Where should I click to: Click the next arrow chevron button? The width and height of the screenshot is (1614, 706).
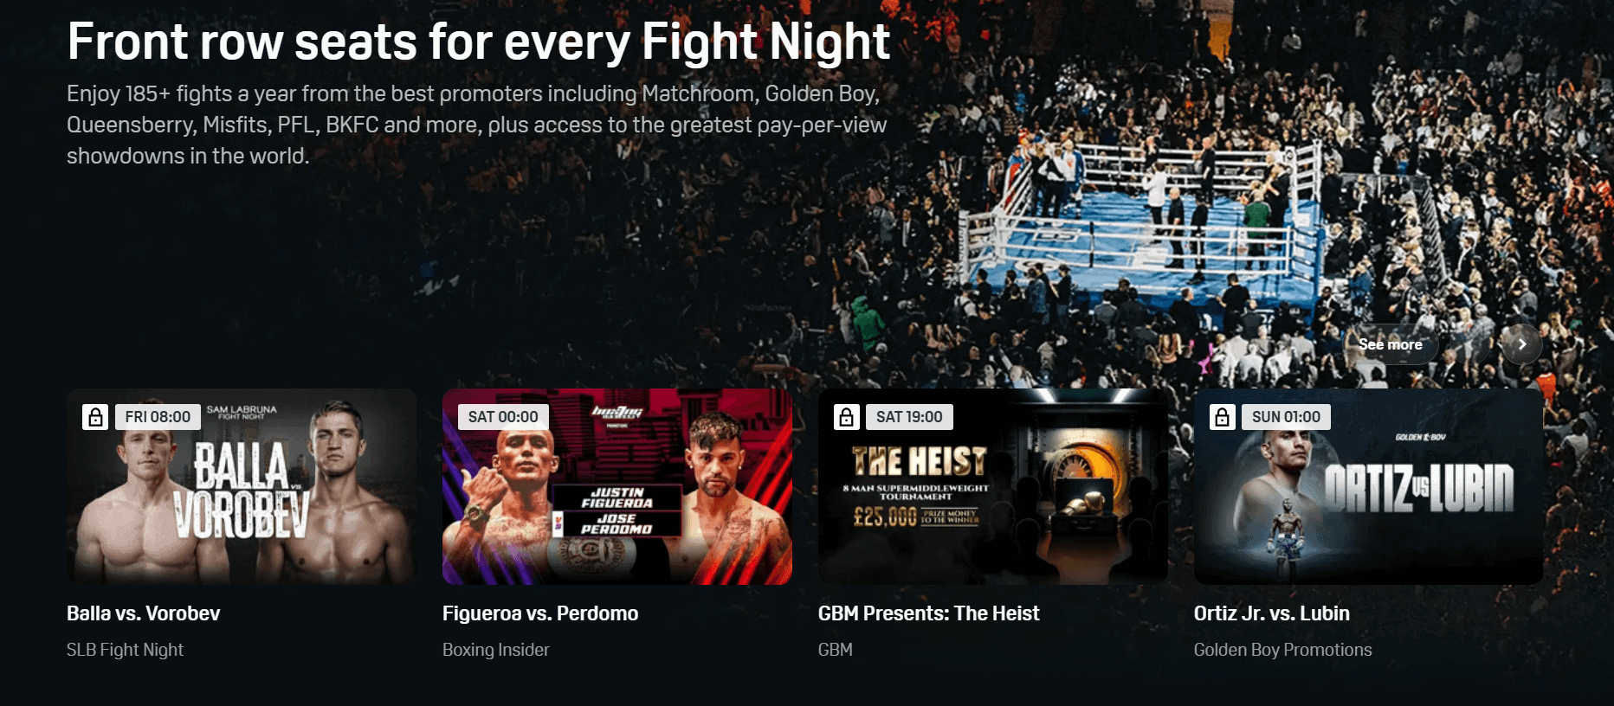tap(1521, 344)
